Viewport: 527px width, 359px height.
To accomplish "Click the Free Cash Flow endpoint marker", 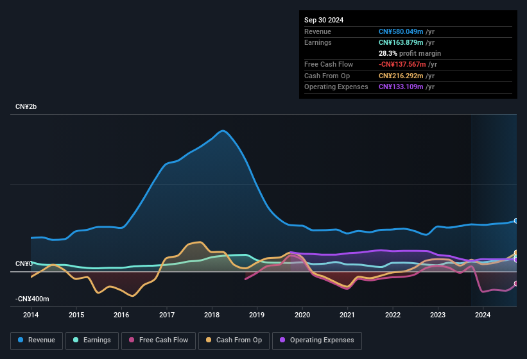I will 516,283.
